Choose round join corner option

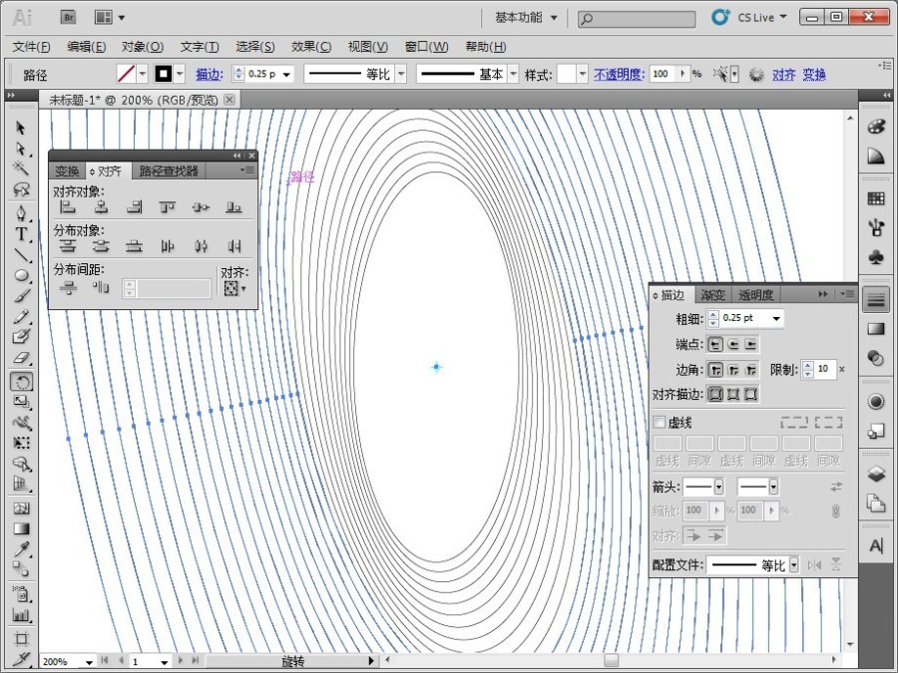pos(733,370)
